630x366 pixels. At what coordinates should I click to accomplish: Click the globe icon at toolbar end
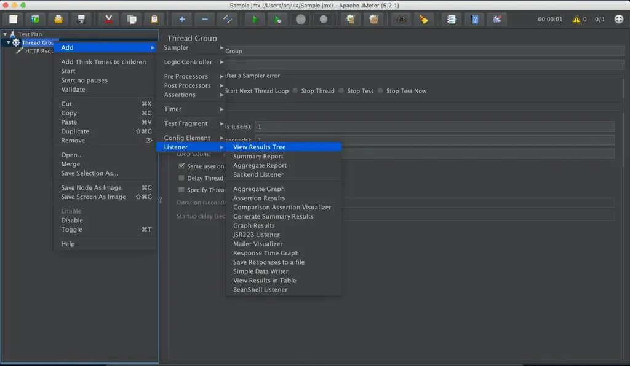point(619,19)
